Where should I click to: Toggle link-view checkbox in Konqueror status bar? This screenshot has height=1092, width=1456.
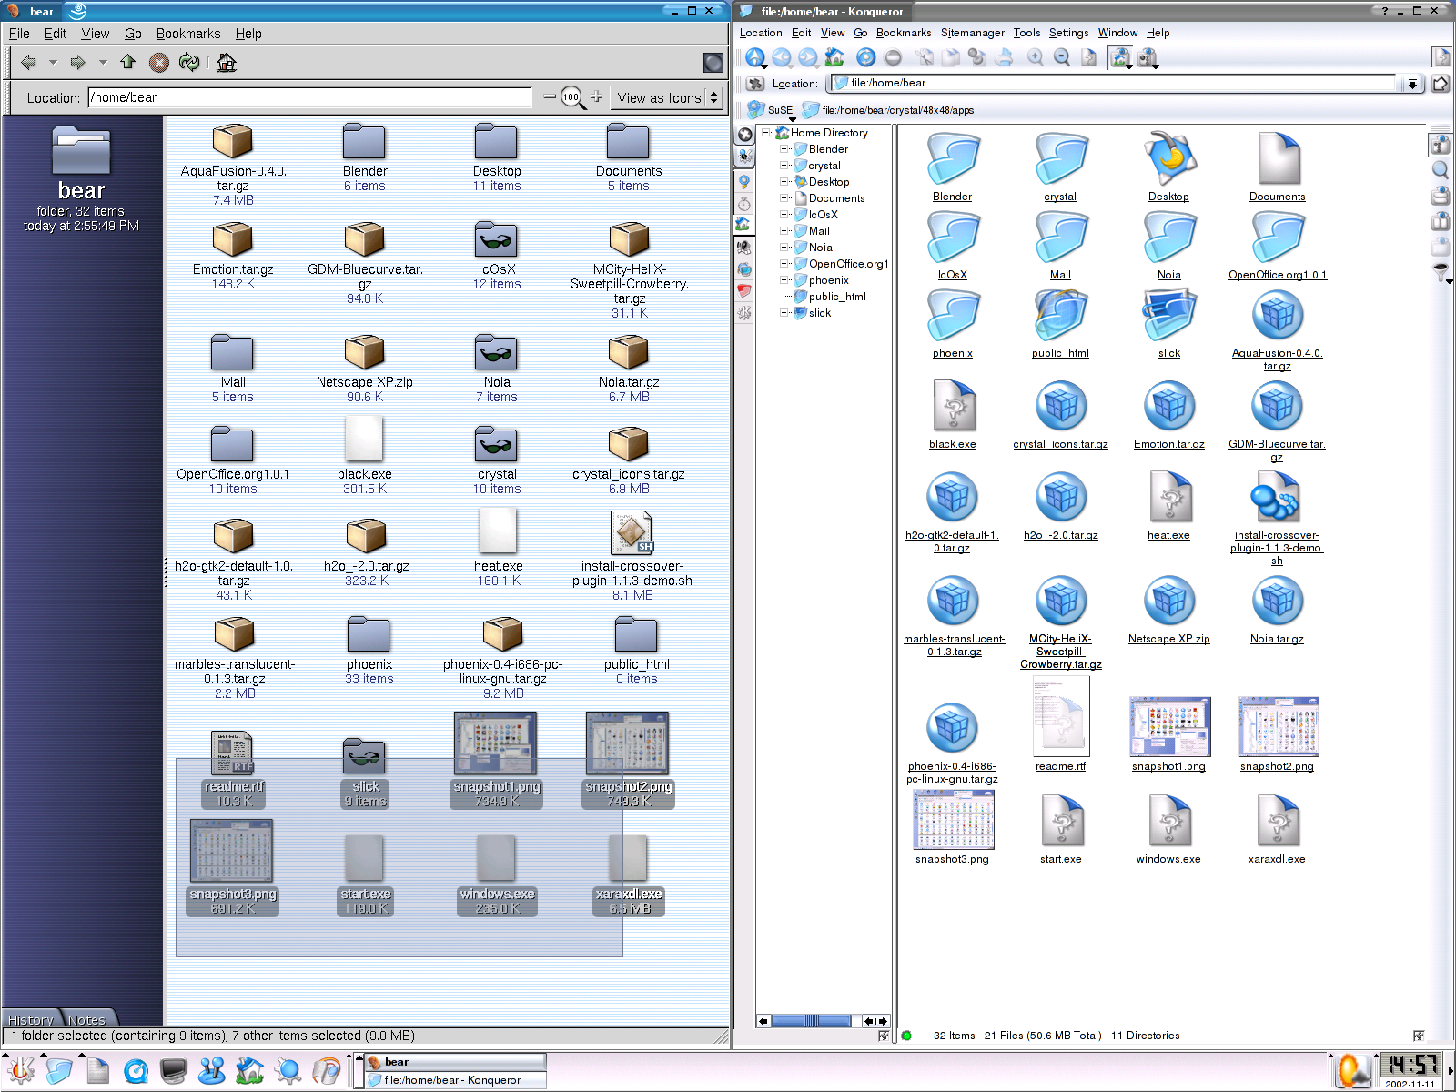(x=1418, y=1036)
